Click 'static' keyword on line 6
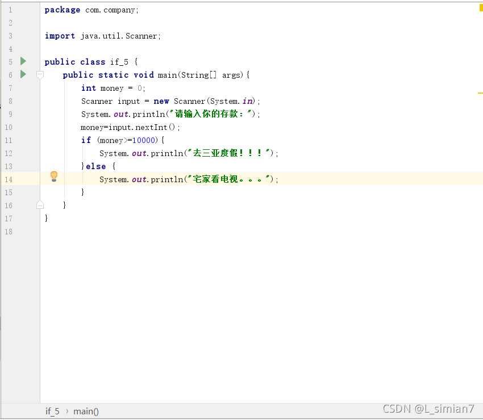Screen dimensions: 483x420 coord(113,75)
